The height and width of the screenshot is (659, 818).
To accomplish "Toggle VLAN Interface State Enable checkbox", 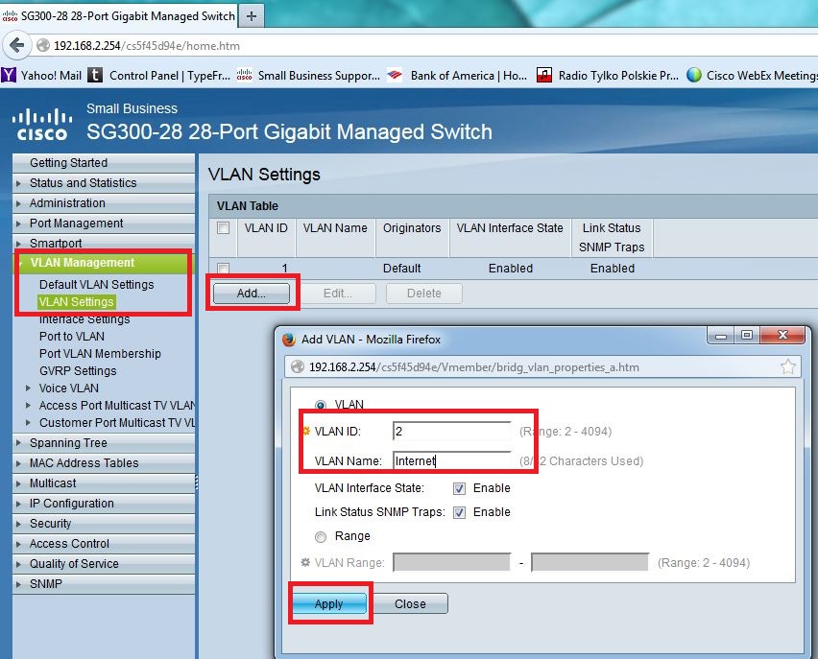I will click(459, 488).
